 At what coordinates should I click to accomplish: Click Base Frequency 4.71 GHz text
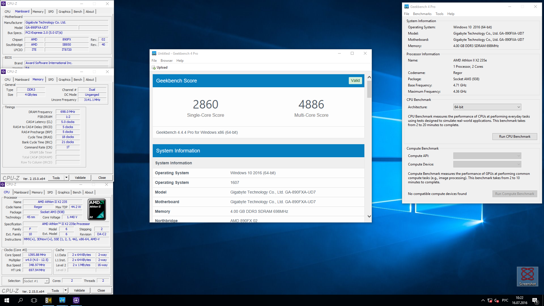pyautogui.click(x=460, y=85)
